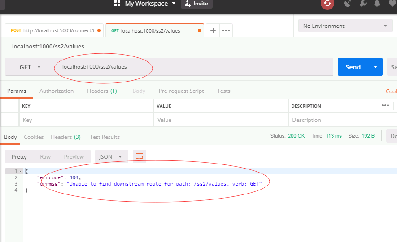Select the response Body tab
Screen dimensions: 397x242
coord(10,137)
